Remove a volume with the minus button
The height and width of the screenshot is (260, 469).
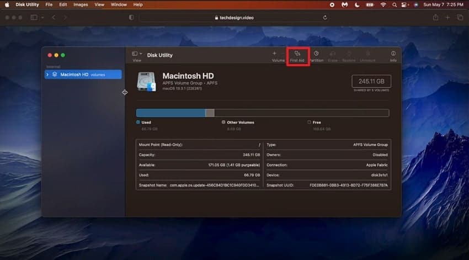point(283,54)
